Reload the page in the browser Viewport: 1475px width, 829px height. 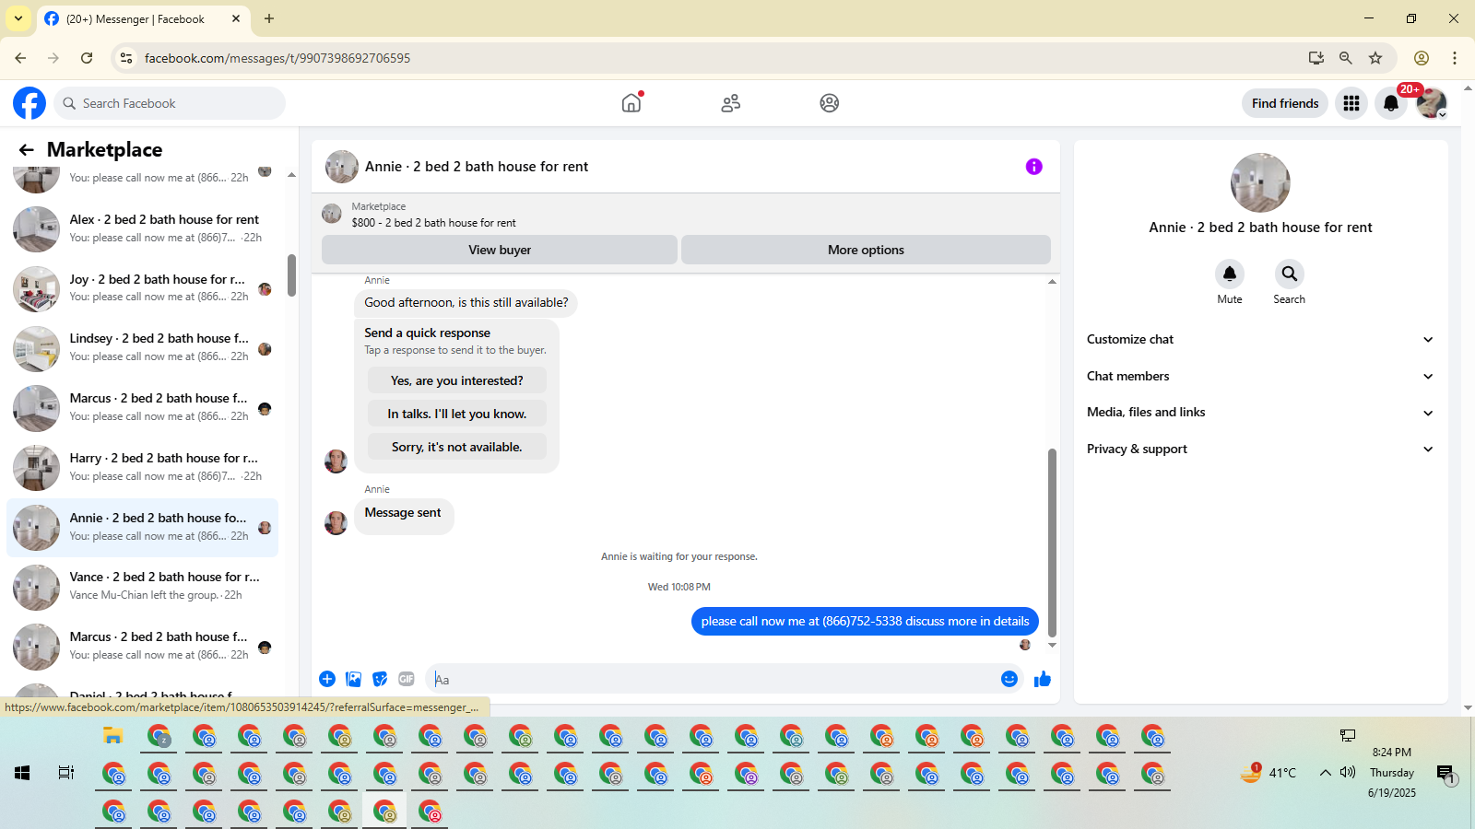click(x=87, y=58)
